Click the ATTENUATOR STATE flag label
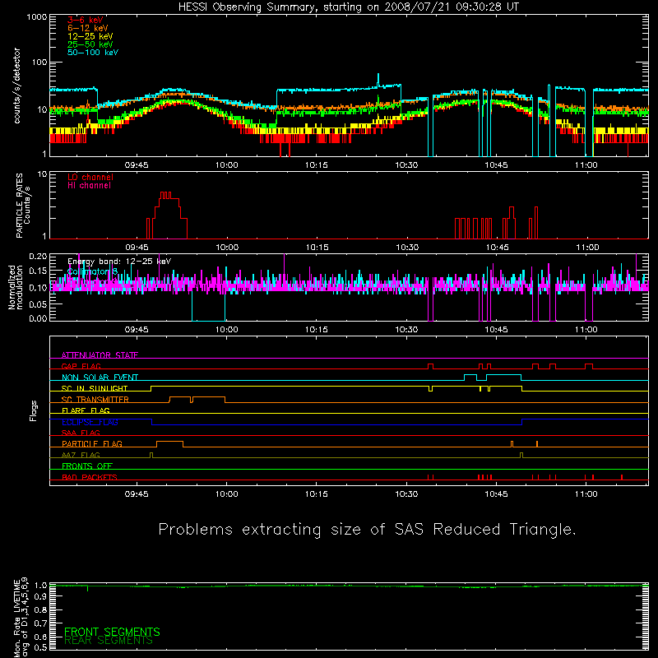The width and height of the screenshot is (658, 658). point(100,355)
